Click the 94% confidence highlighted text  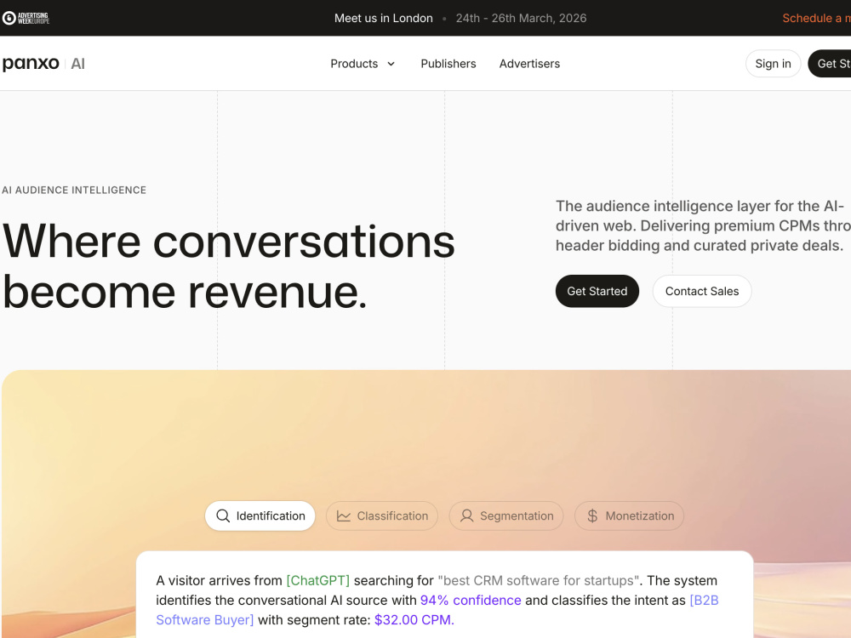click(x=471, y=600)
